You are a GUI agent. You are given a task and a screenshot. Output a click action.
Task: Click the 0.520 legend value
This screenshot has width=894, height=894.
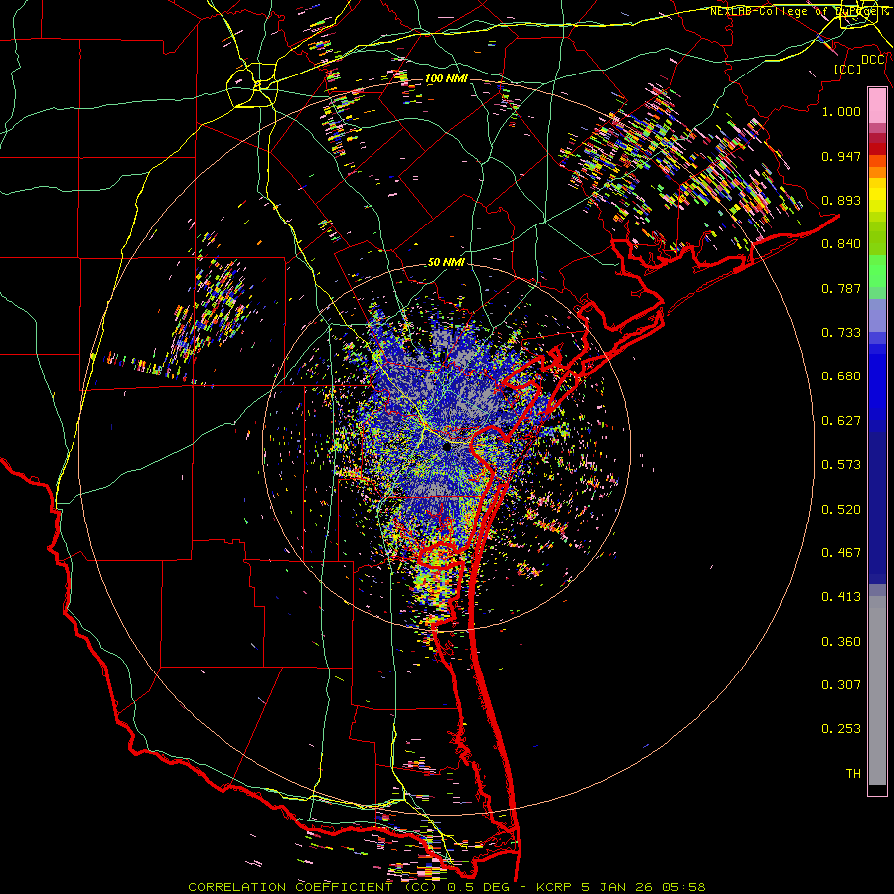841,510
